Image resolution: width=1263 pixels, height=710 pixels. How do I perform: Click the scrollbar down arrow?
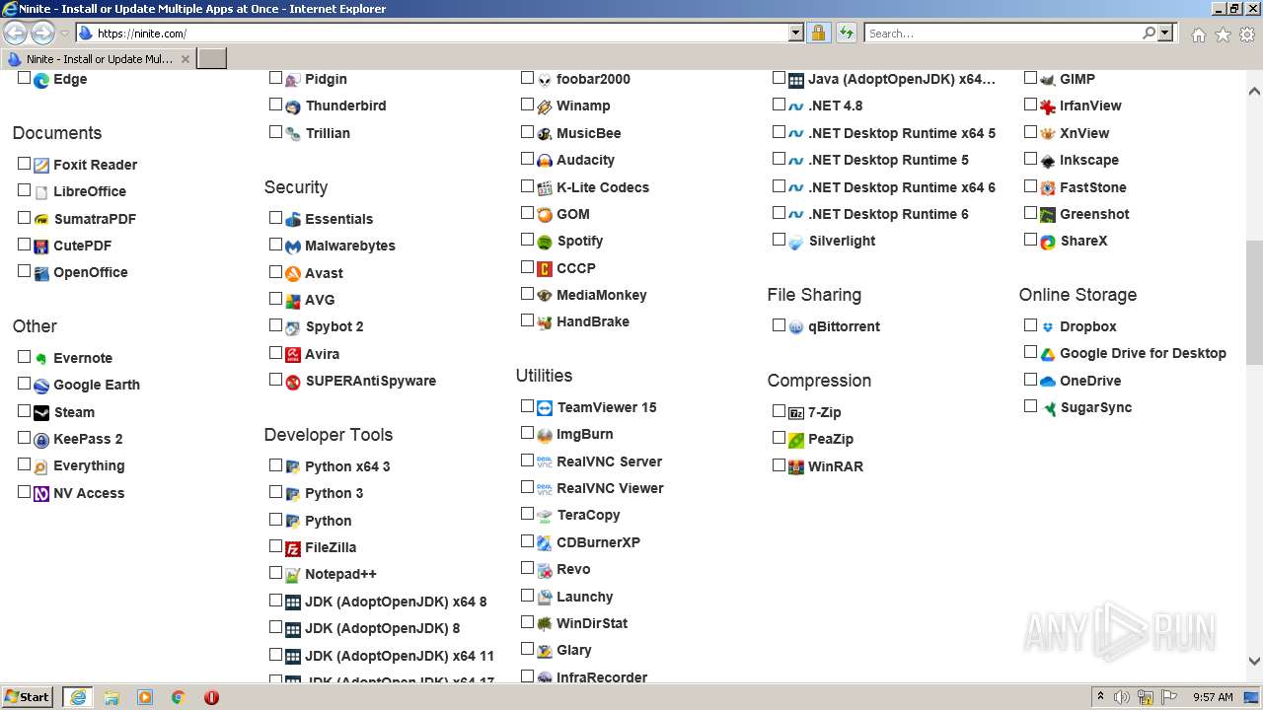click(x=1254, y=662)
